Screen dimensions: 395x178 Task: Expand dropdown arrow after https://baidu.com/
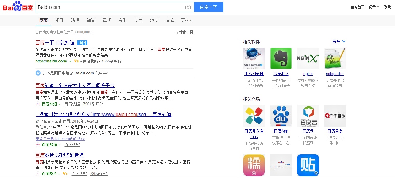[70, 62]
